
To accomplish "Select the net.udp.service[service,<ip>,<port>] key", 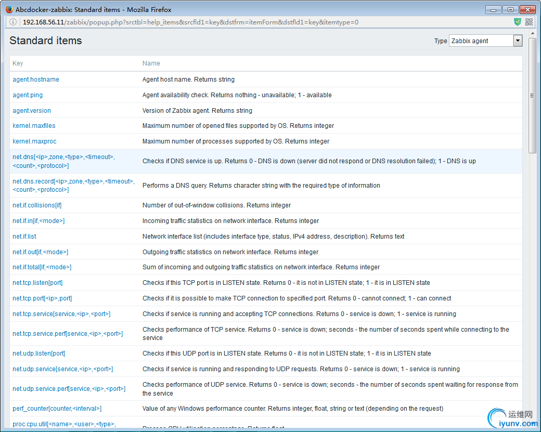I will tap(63, 369).
